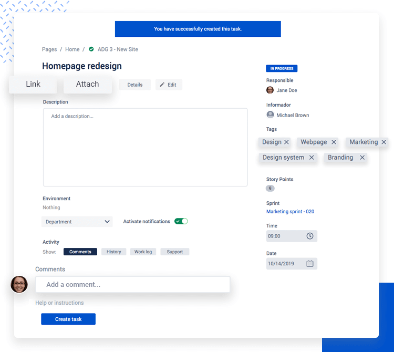This screenshot has height=352, width=394.
Task: Click the Marketing tag label
Action: [x=364, y=142]
